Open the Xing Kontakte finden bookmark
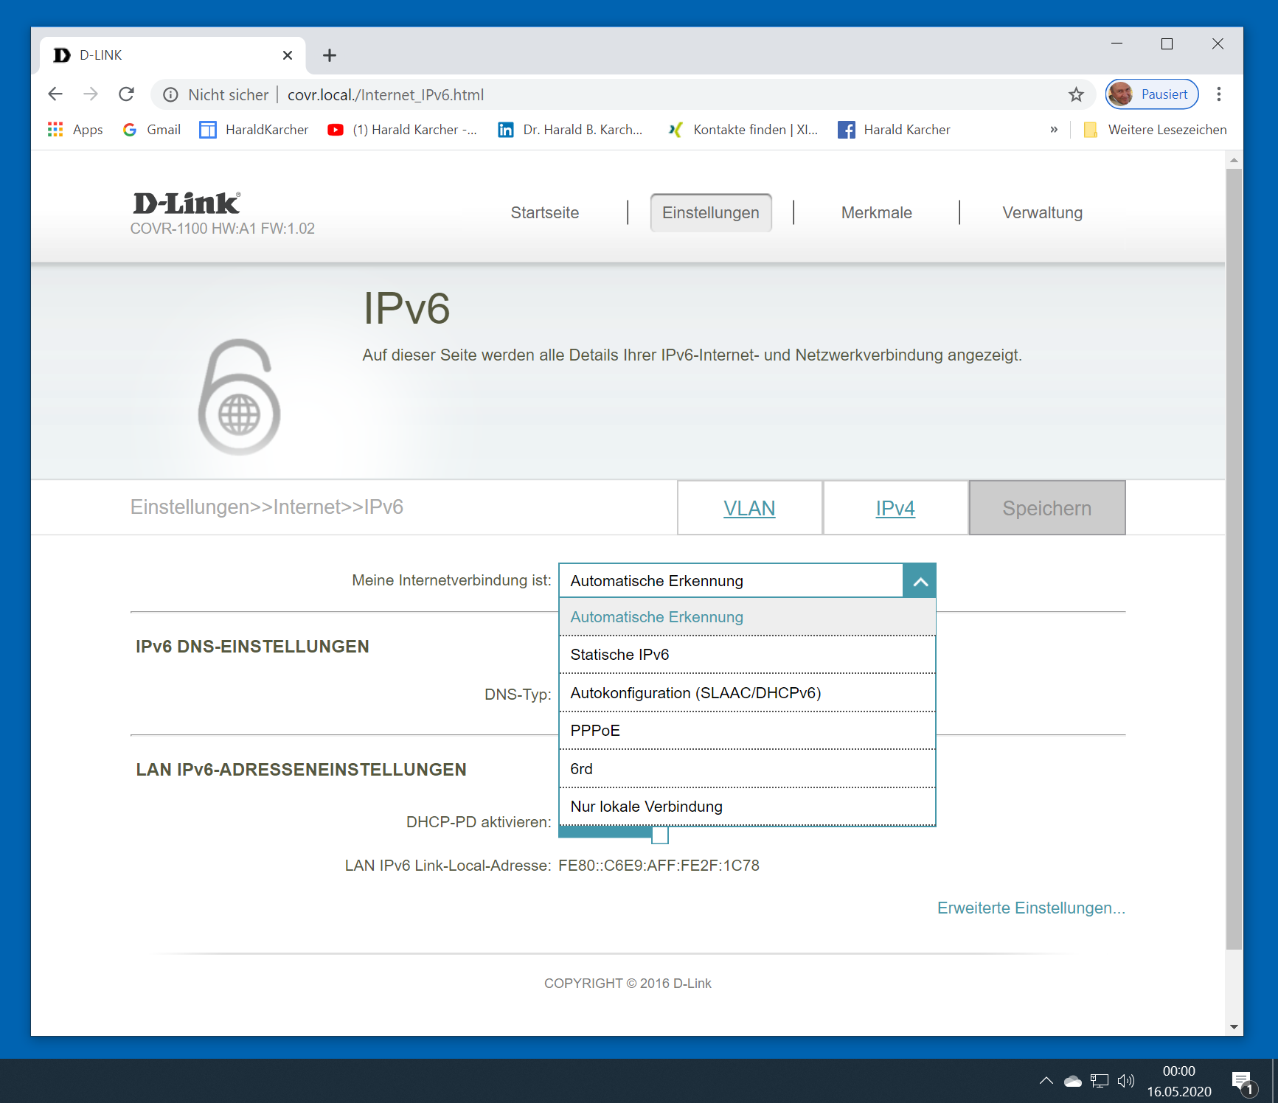The image size is (1278, 1103). pyautogui.click(x=743, y=130)
